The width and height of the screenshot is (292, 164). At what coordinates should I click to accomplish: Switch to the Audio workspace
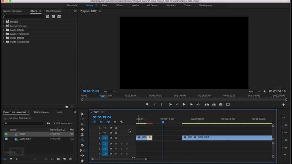[x=136, y=5]
